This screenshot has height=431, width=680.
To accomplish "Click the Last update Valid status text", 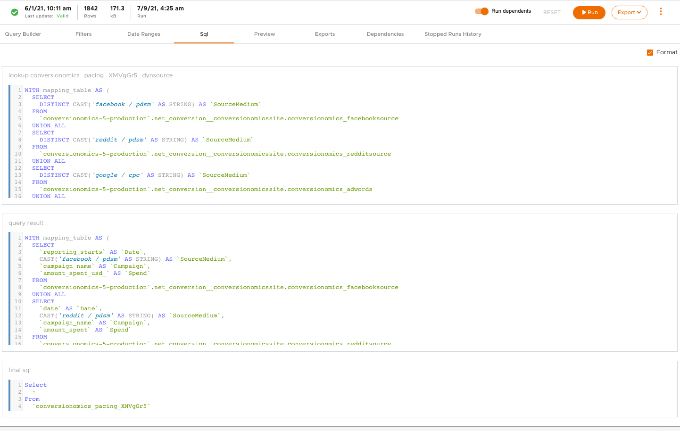I will (x=47, y=16).
